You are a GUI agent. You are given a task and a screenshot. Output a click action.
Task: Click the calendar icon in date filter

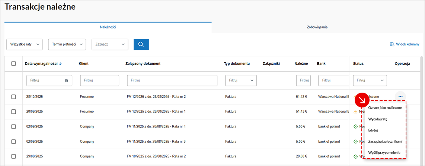point(66,80)
